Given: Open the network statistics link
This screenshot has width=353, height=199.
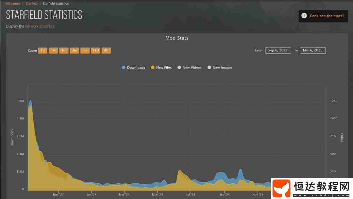Looking at the screenshot, I should pyautogui.click(x=40, y=26).
